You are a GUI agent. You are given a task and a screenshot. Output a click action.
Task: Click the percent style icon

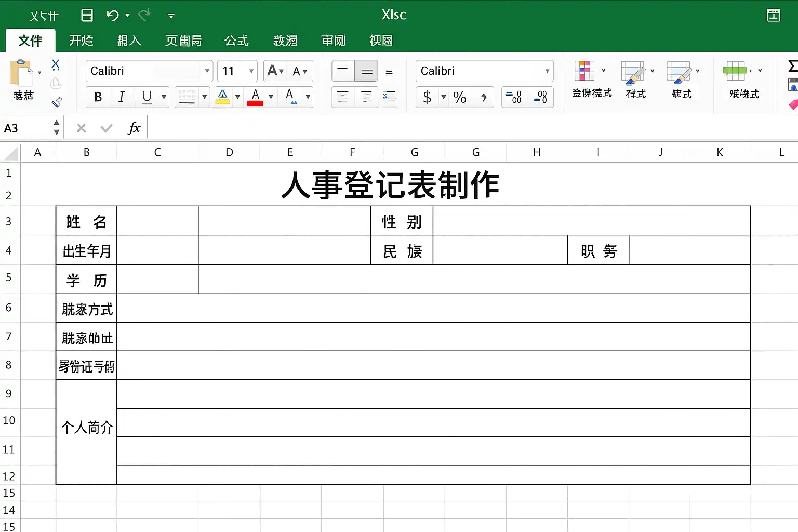(459, 97)
